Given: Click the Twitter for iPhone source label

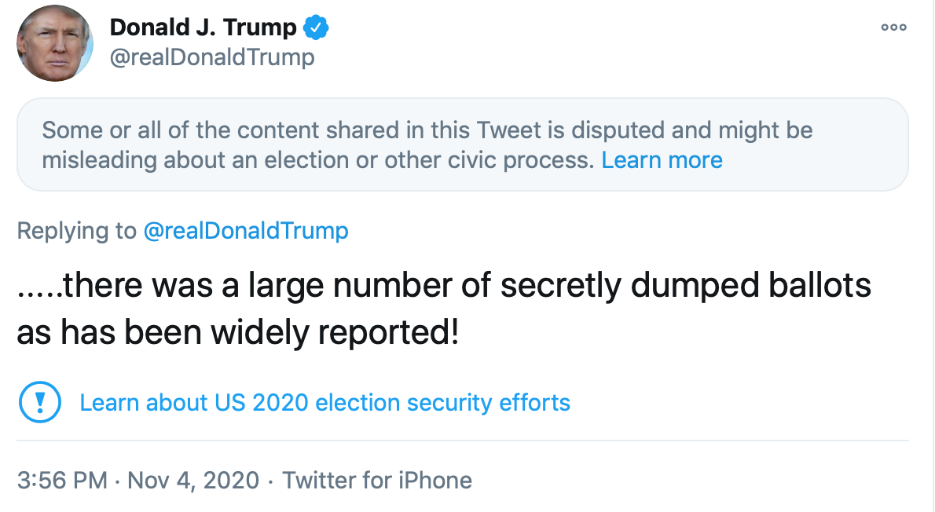Looking at the screenshot, I should tap(377, 480).
